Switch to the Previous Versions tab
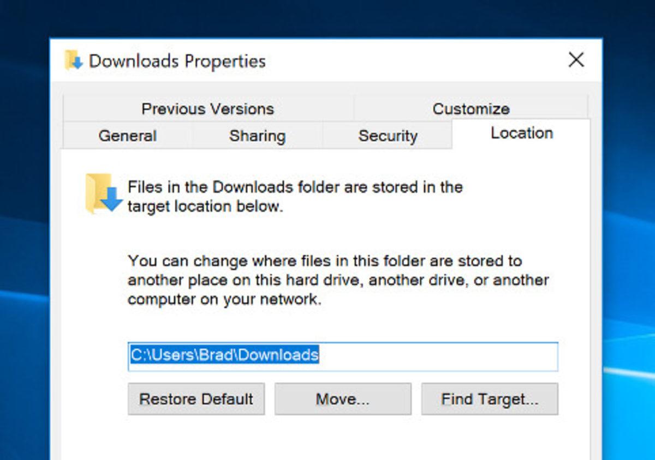The width and height of the screenshot is (655, 460). (207, 108)
